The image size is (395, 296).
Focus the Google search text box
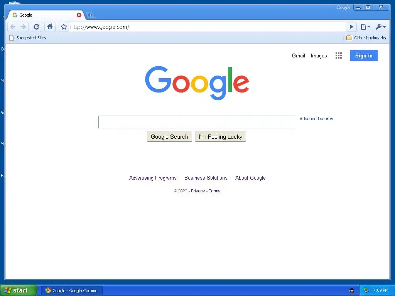click(196, 122)
